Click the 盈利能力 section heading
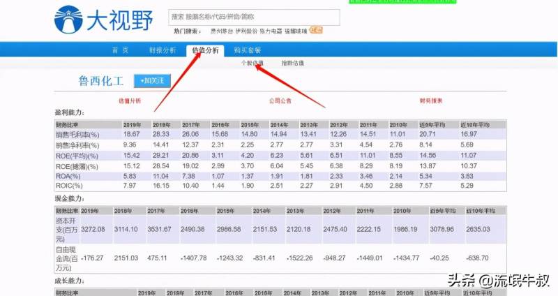This screenshot has height=296, width=558. [70, 112]
